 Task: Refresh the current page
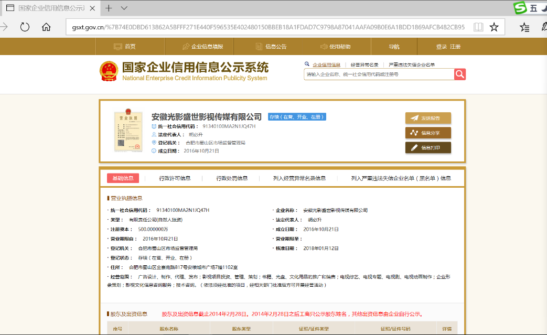tap(25, 27)
